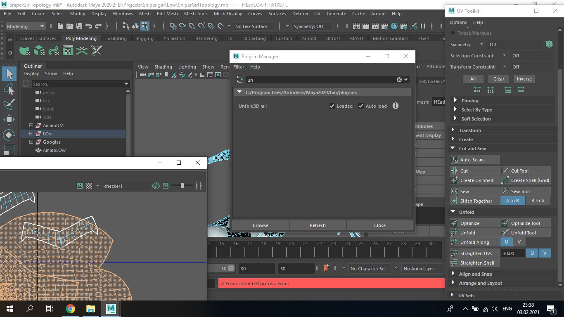This screenshot has height=317, width=564.
Task: Click the Optimize icon in UV Toolkit
Action: coord(455,223)
